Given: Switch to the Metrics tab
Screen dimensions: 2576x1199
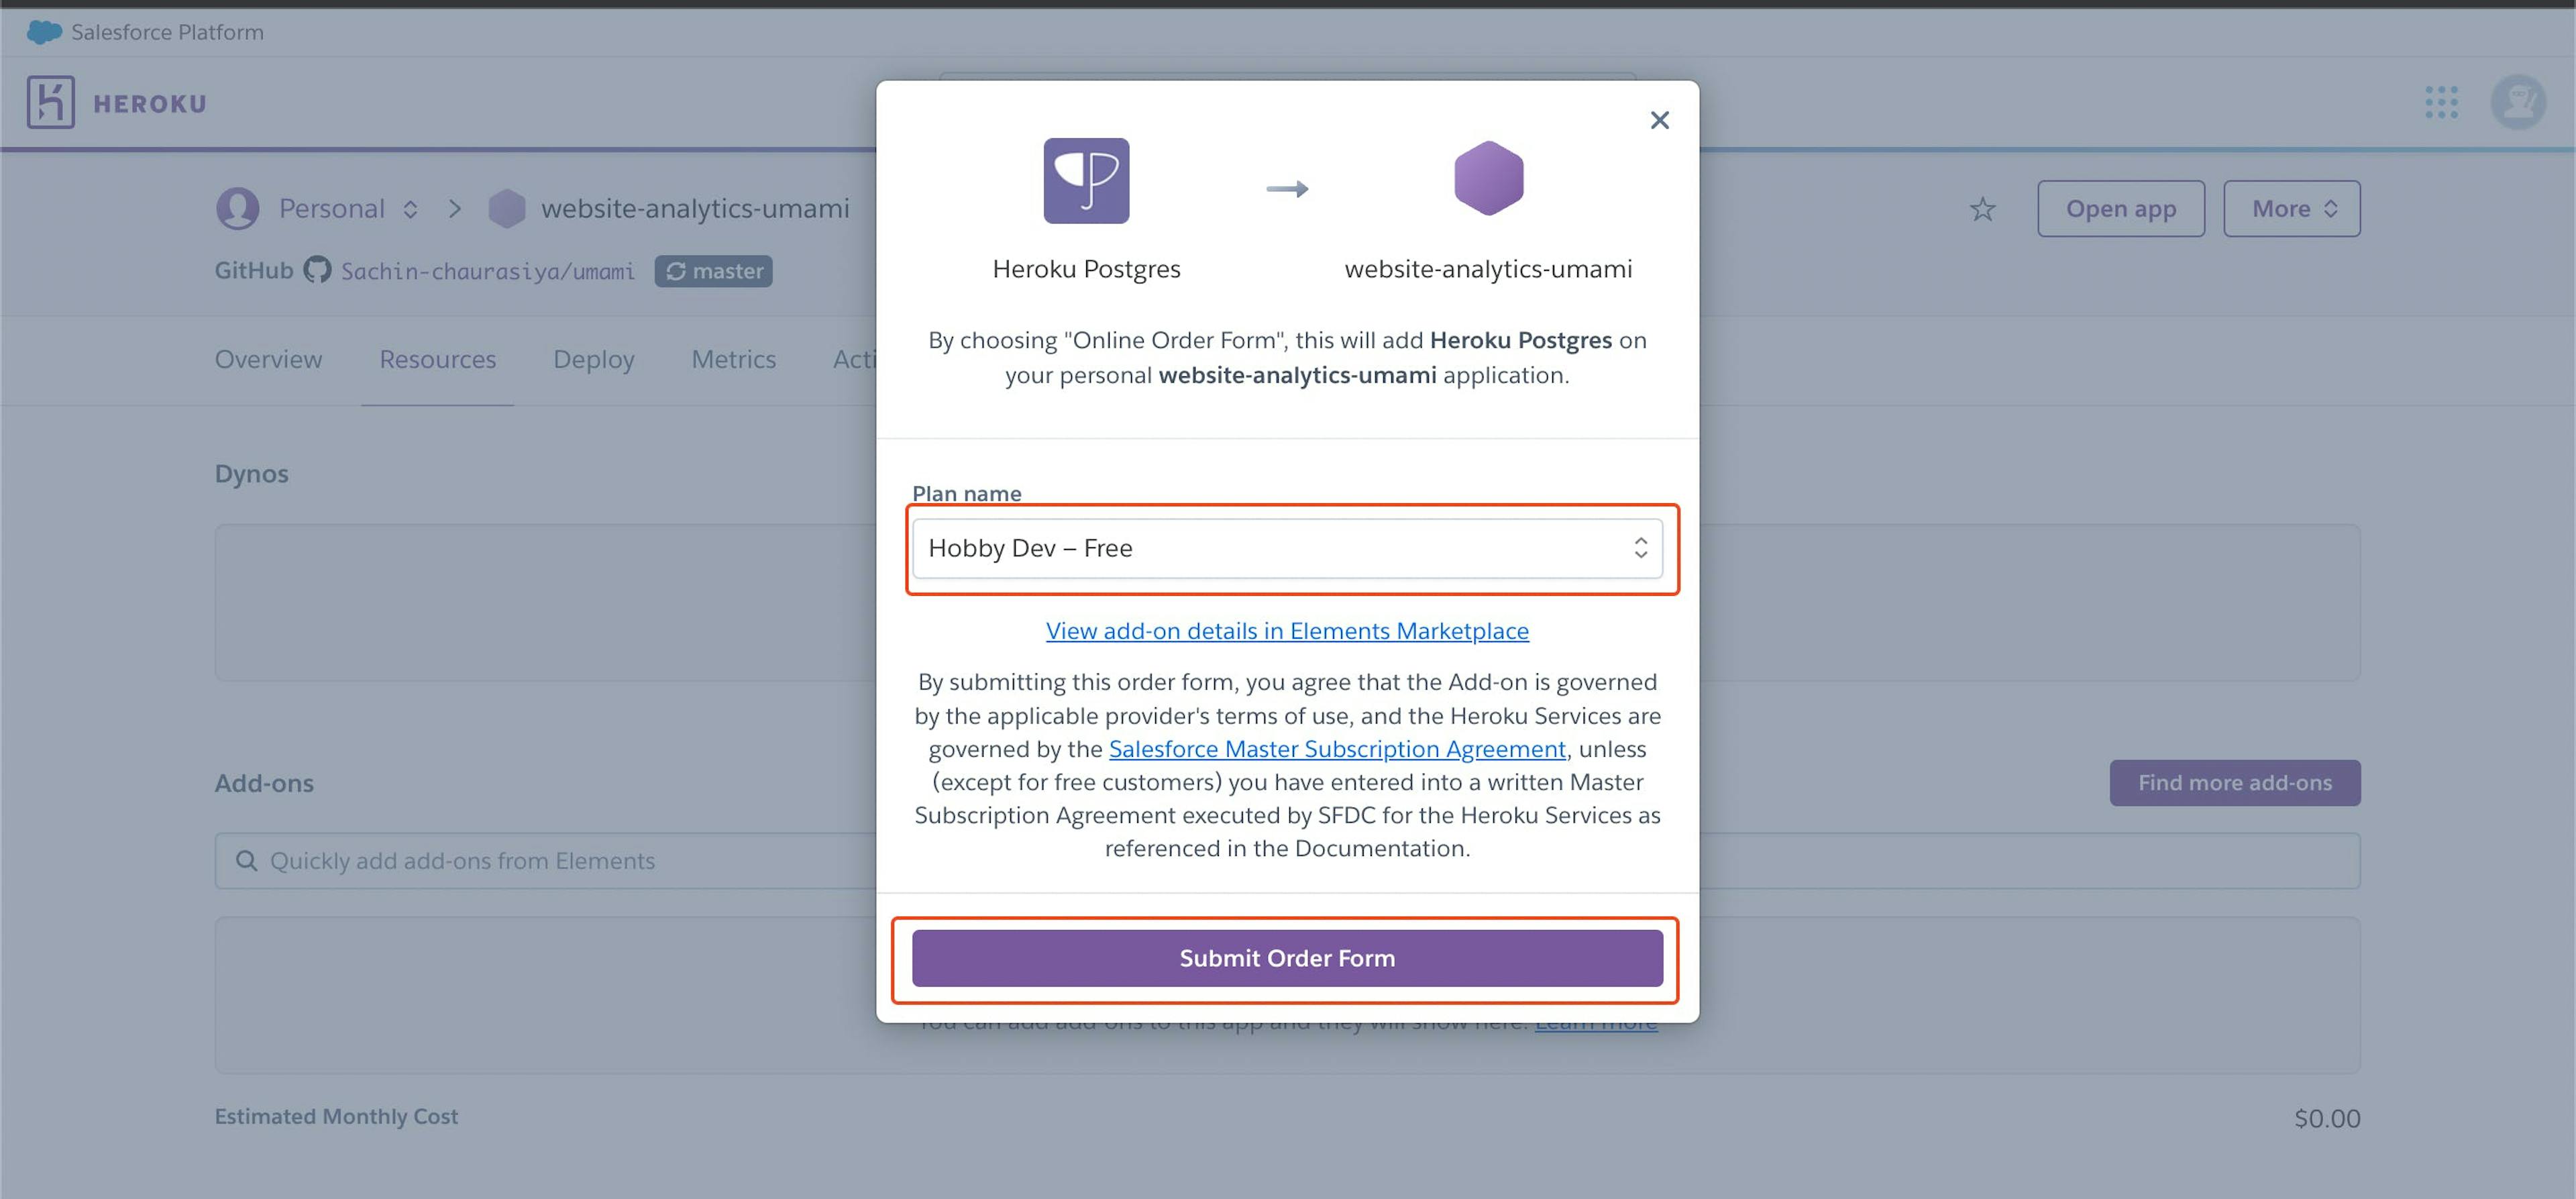Looking at the screenshot, I should [x=733, y=359].
